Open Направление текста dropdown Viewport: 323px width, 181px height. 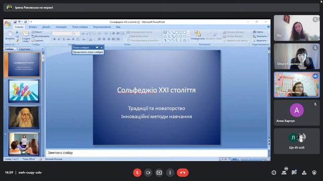point(140,32)
